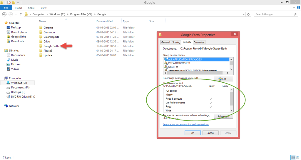Select the Picasa3 folder icon
Screen dimensions: 301x160
tap(41, 51)
